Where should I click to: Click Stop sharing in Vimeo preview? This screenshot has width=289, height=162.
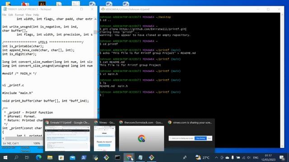click(x=200, y=138)
